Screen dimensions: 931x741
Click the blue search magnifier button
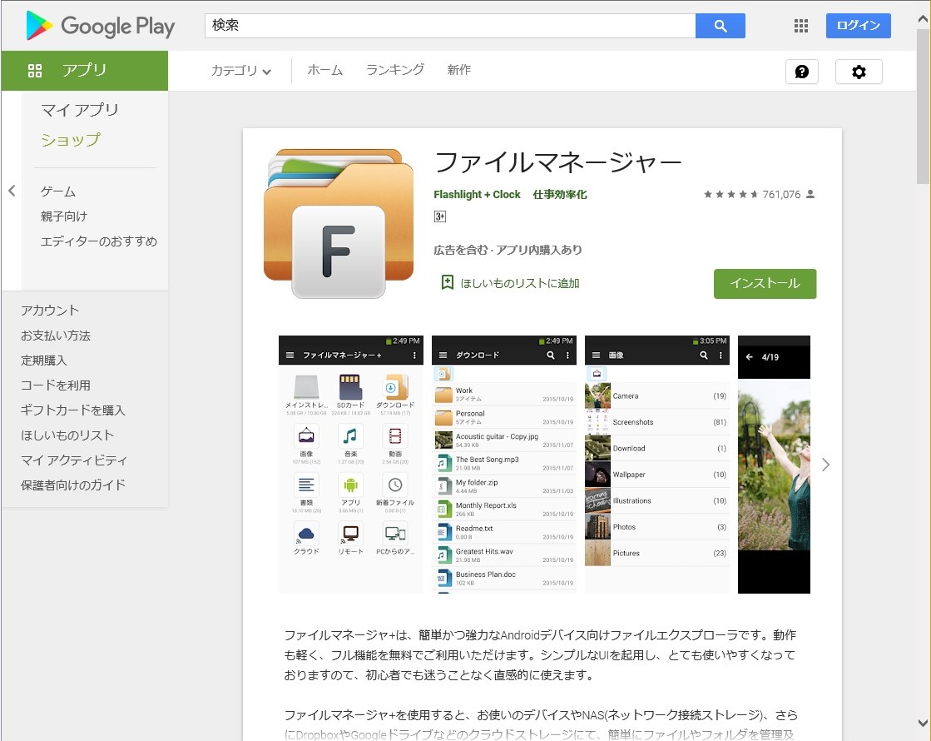721,26
